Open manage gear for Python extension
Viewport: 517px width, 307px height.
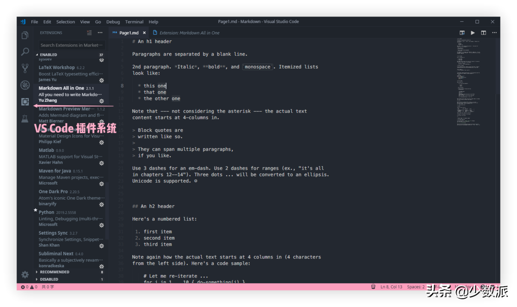(102, 225)
